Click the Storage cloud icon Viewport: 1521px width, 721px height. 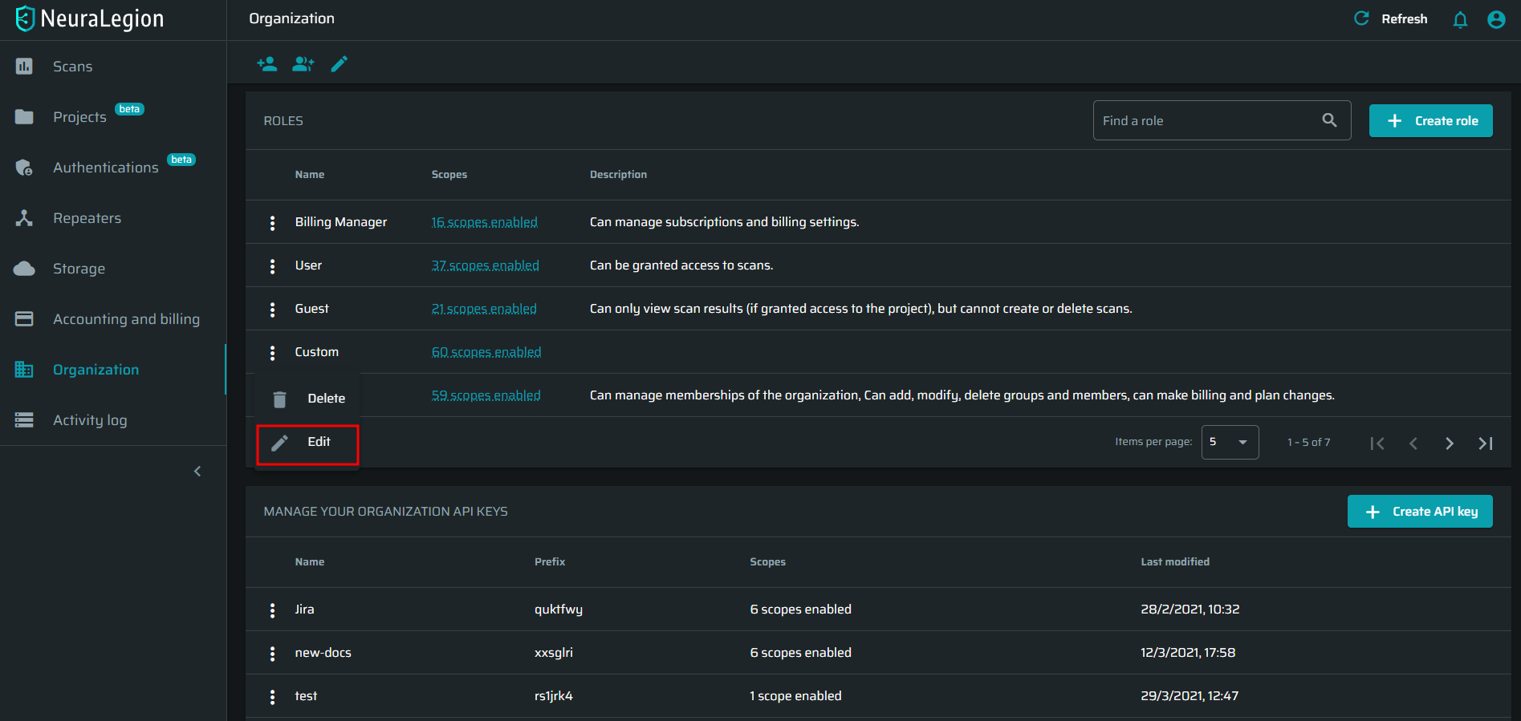pos(24,269)
